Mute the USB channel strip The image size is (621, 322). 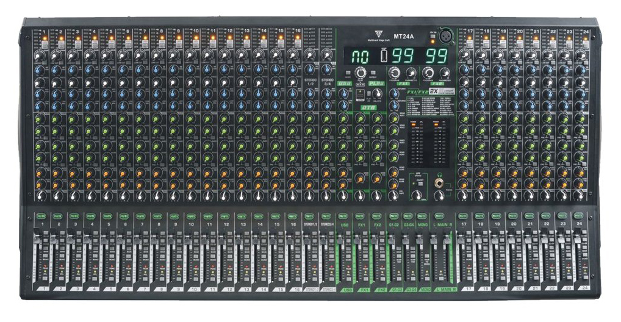pos(343,215)
